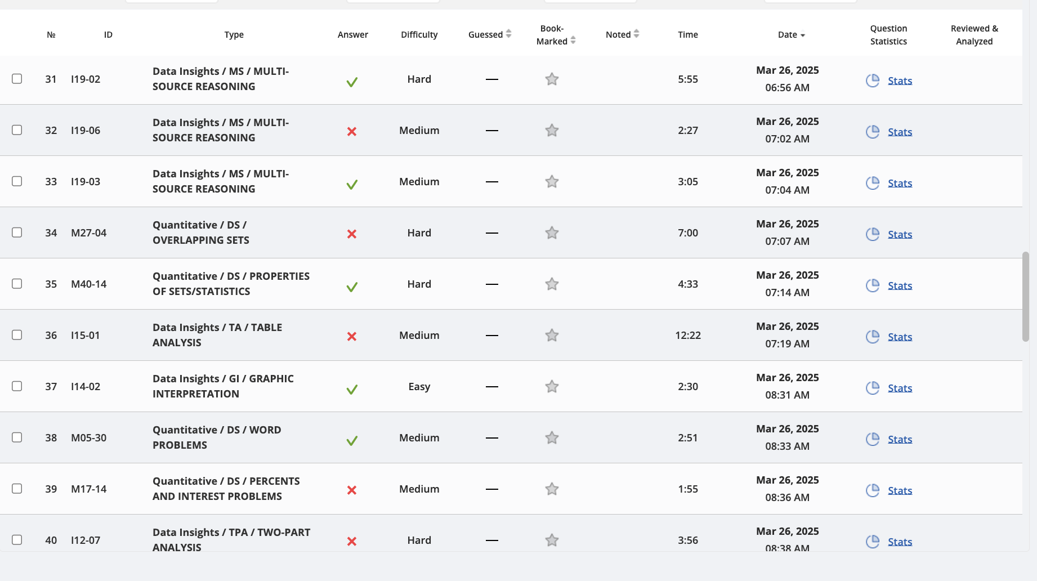Click the statistics chart icon for question 35
The width and height of the screenshot is (1037, 581).
[x=873, y=285]
